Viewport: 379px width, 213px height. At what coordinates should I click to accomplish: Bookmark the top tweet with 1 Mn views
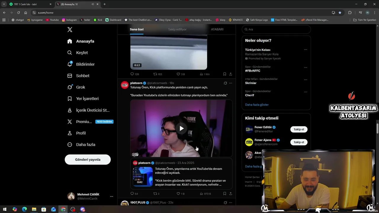225,74
